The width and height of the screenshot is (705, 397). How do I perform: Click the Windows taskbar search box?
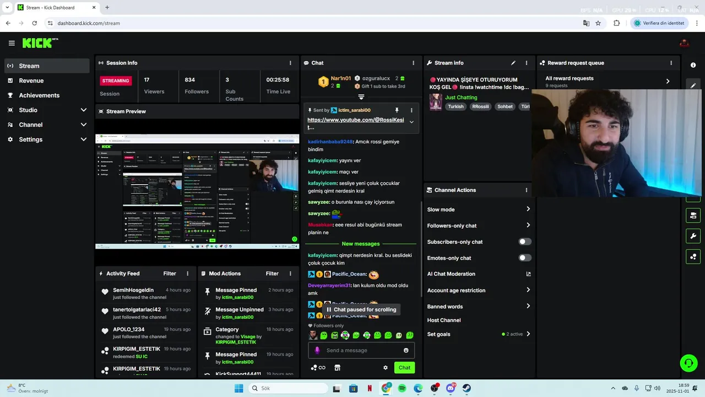[x=288, y=389]
